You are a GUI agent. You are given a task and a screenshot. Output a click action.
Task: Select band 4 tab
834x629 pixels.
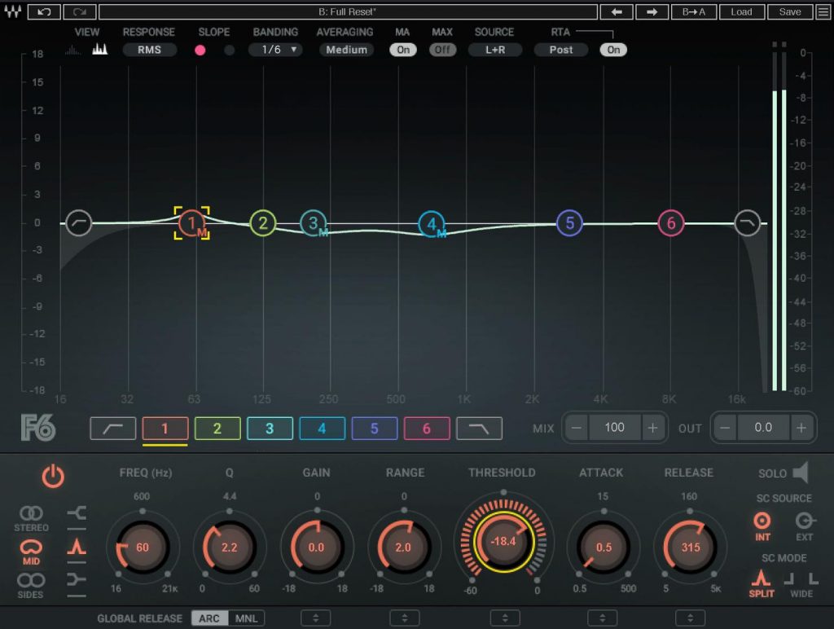pos(322,429)
